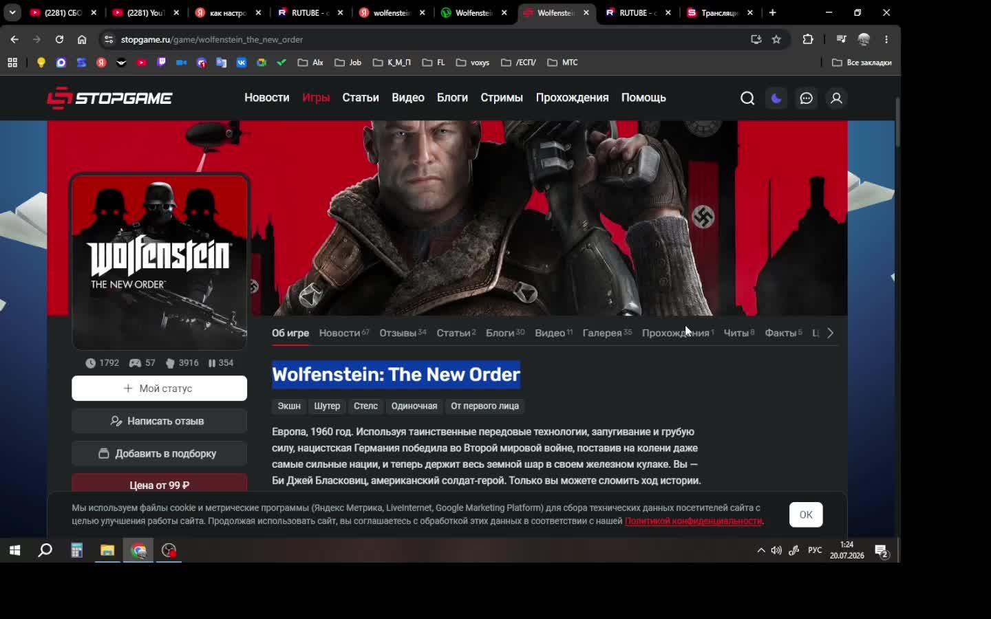Screen dimensions: 991x619
Task: Open the Twitch bookmark icon
Action: coord(161,63)
